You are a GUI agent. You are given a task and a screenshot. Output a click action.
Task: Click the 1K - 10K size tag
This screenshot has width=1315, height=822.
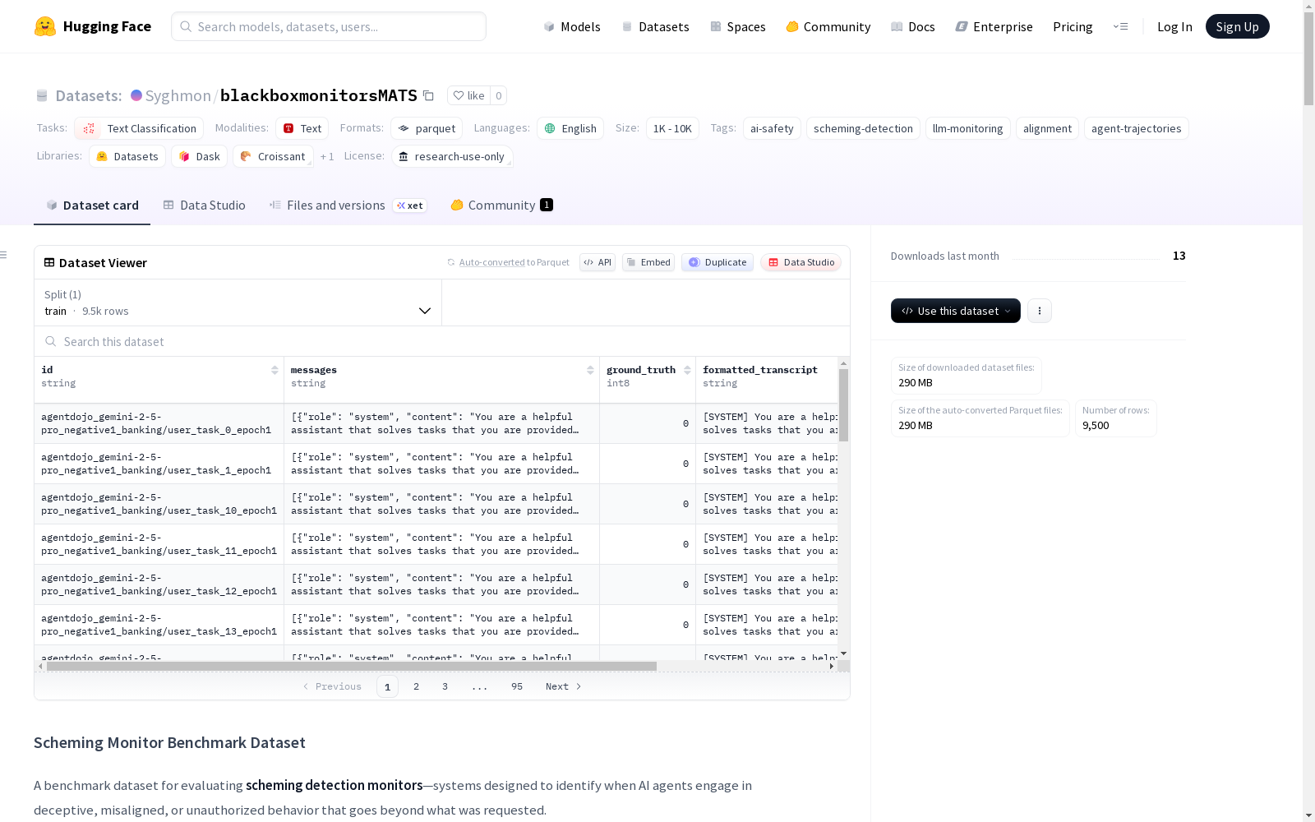click(672, 128)
